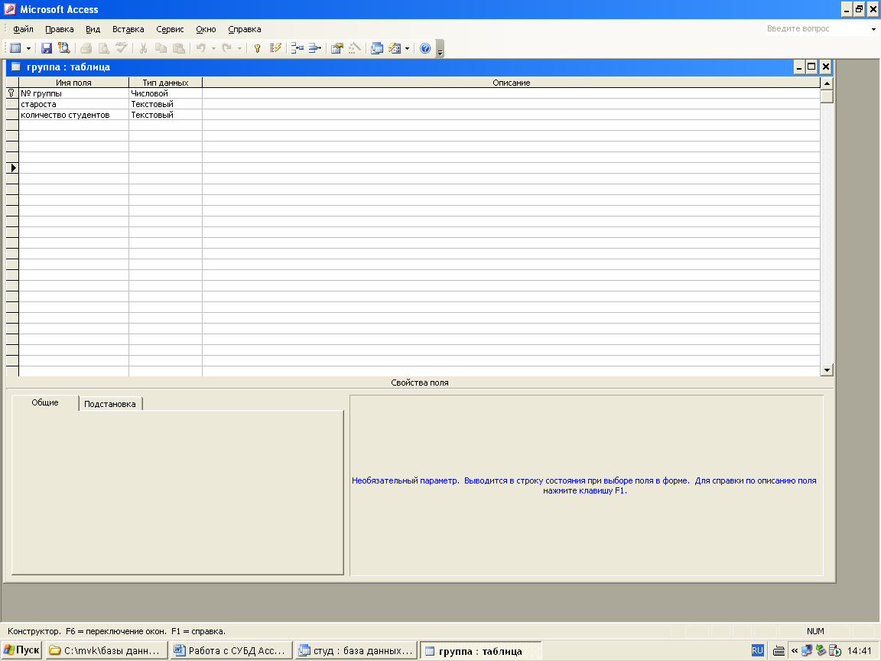Open the Окно menu

pos(206,29)
